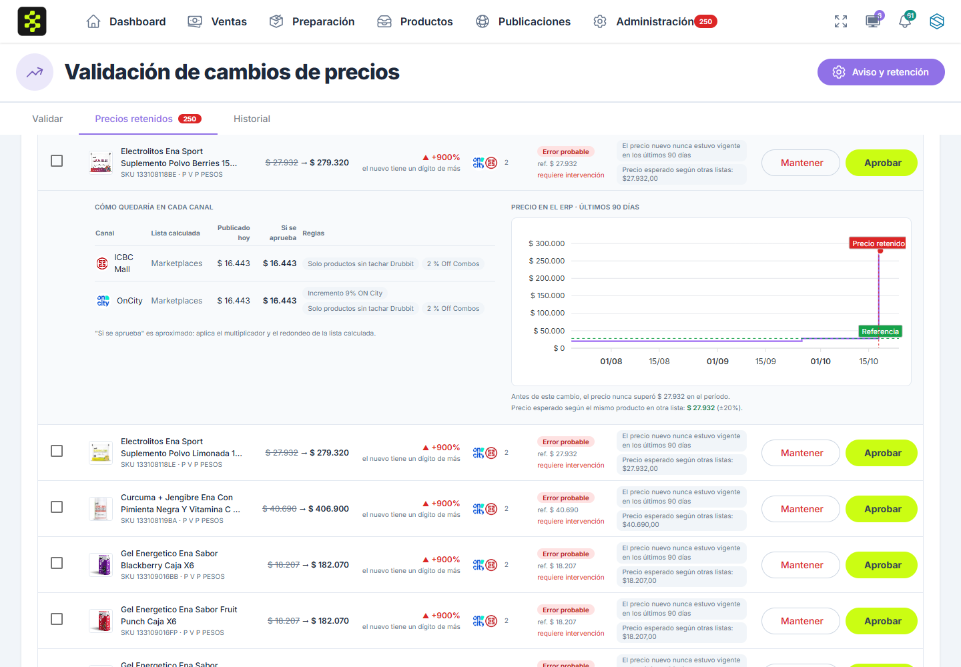Click the Error probable badge for Limonada
The height and width of the screenshot is (667, 961).
point(566,442)
